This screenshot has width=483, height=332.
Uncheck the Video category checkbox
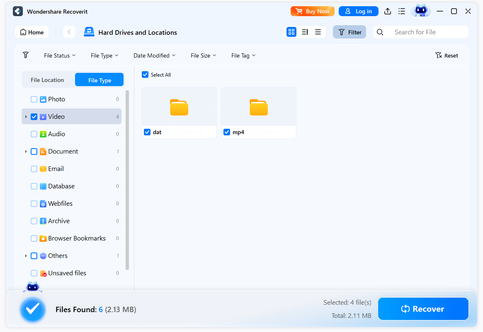click(34, 116)
